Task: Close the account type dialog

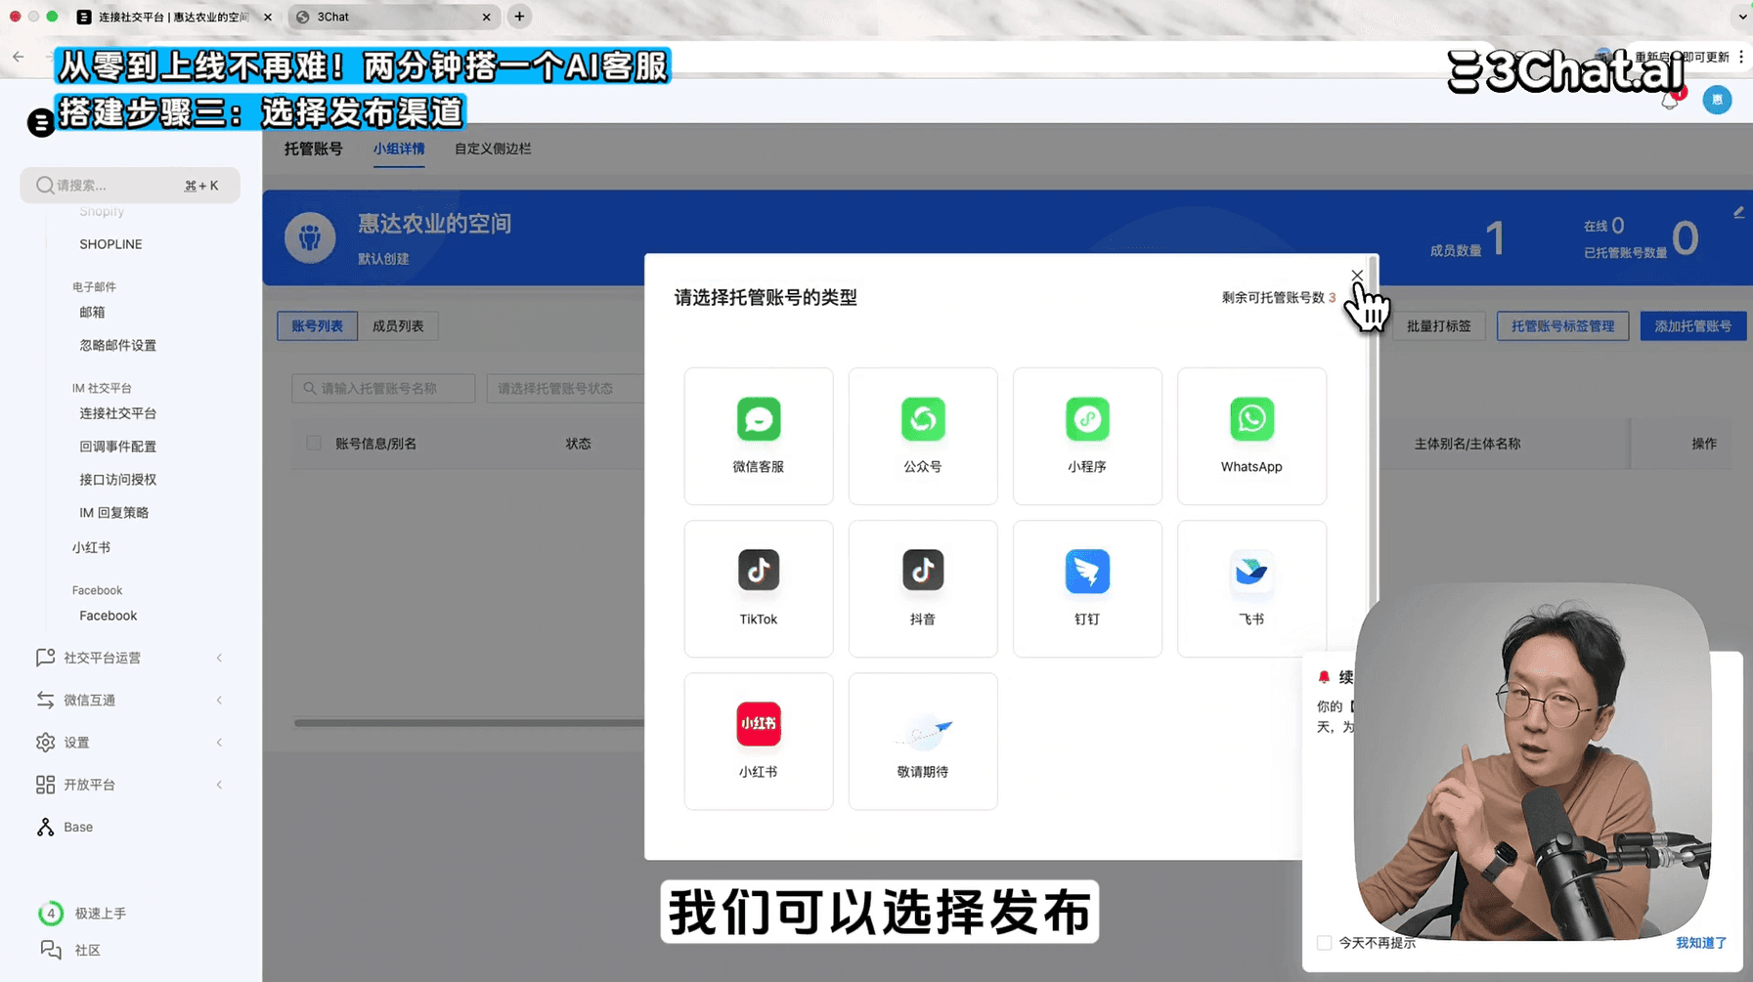Action: point(1357,276)
